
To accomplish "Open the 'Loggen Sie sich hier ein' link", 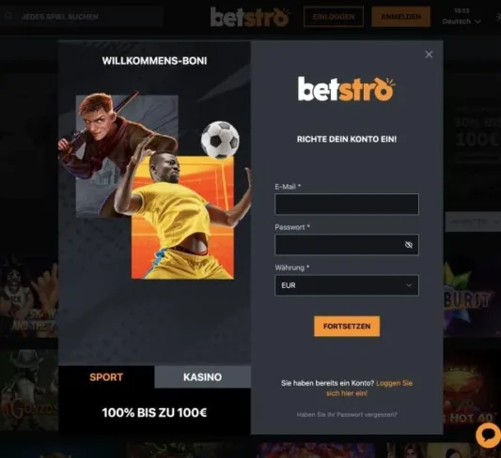I will [369, 389].
